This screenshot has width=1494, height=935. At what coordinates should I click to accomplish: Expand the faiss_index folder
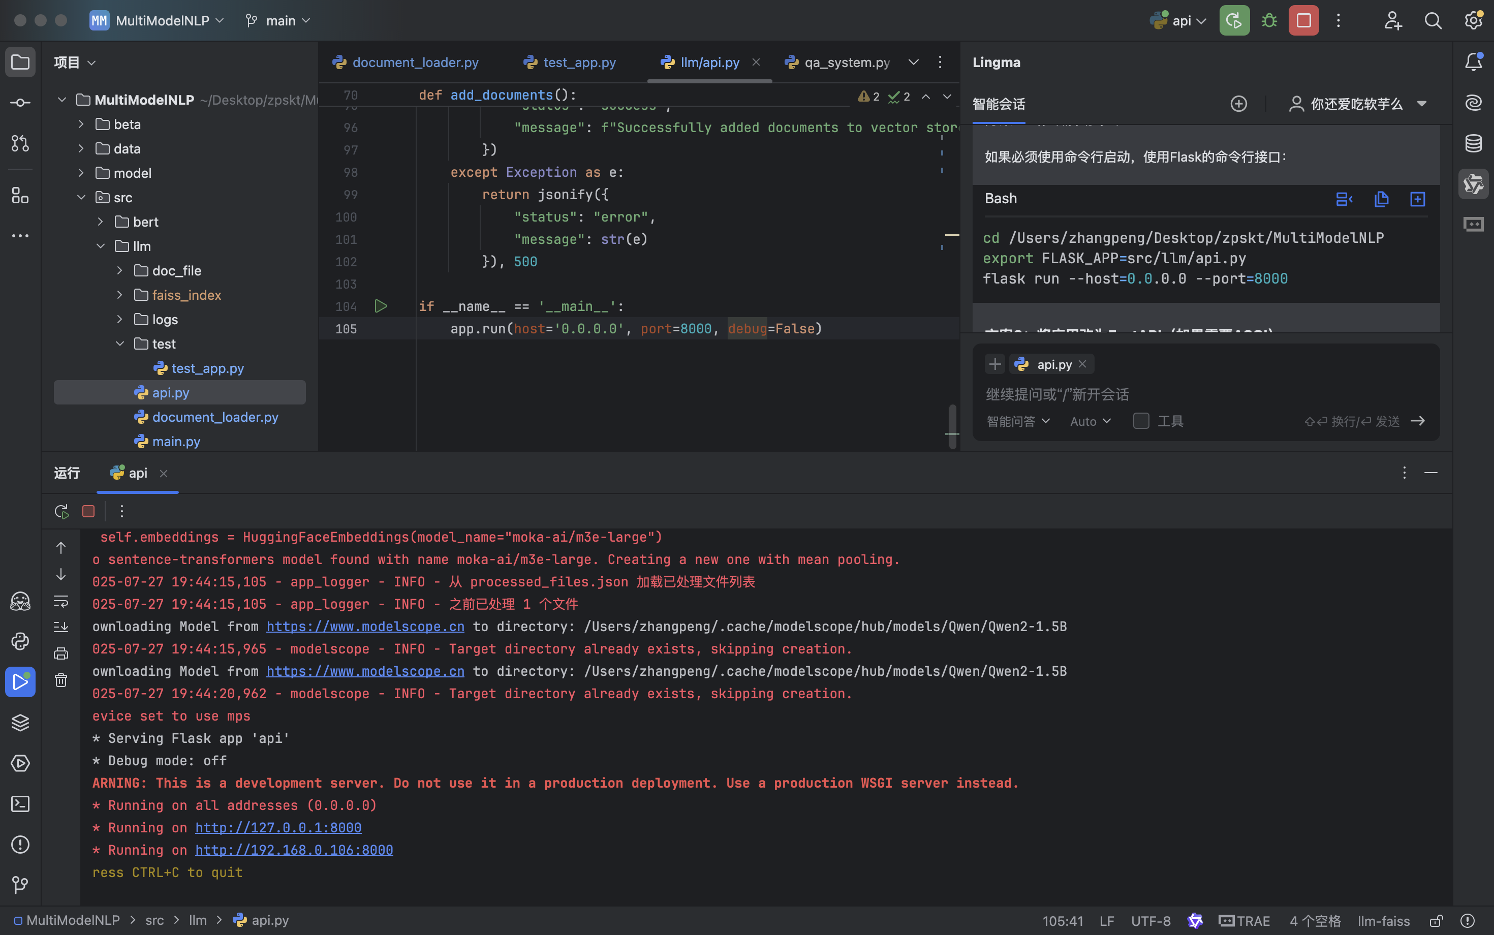click(120, 295)
